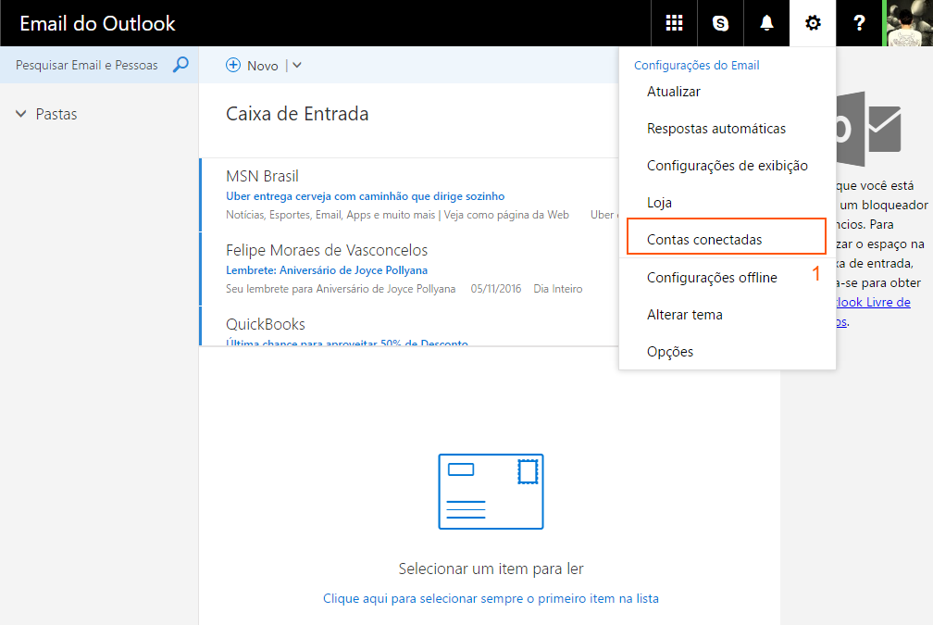Click the Última chance QuickBooks subject

click(347, 342)
